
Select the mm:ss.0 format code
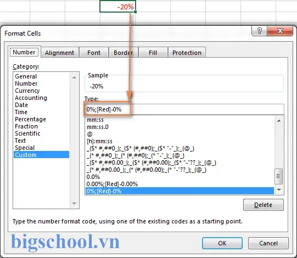pos(180,127)
